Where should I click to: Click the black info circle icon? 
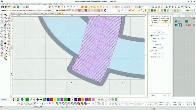[2, 7]
